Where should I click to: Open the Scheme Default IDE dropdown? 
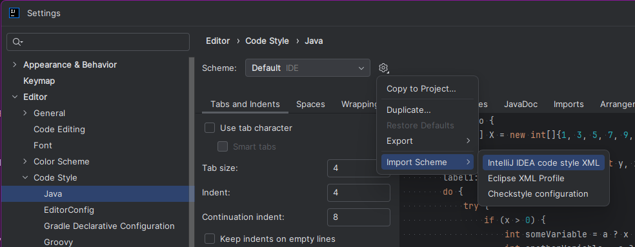click(x=308, y=68)
